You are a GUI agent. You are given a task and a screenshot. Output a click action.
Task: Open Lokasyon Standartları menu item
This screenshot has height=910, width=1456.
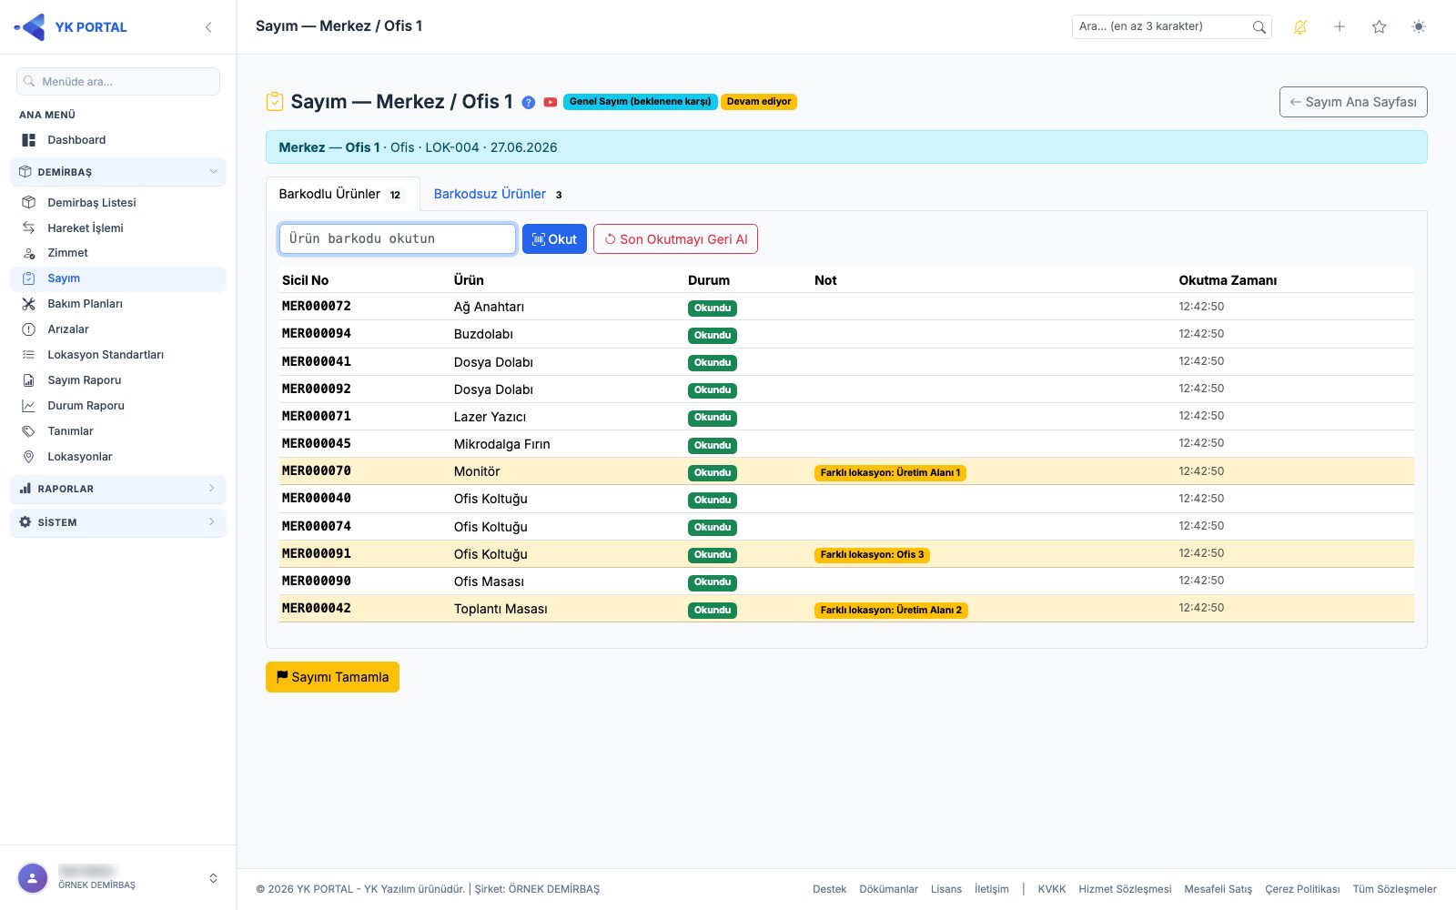click(x=118, y=355)
